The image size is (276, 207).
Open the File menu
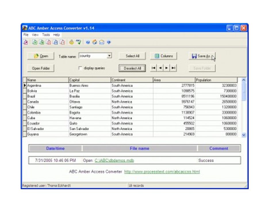pos(26,35)
